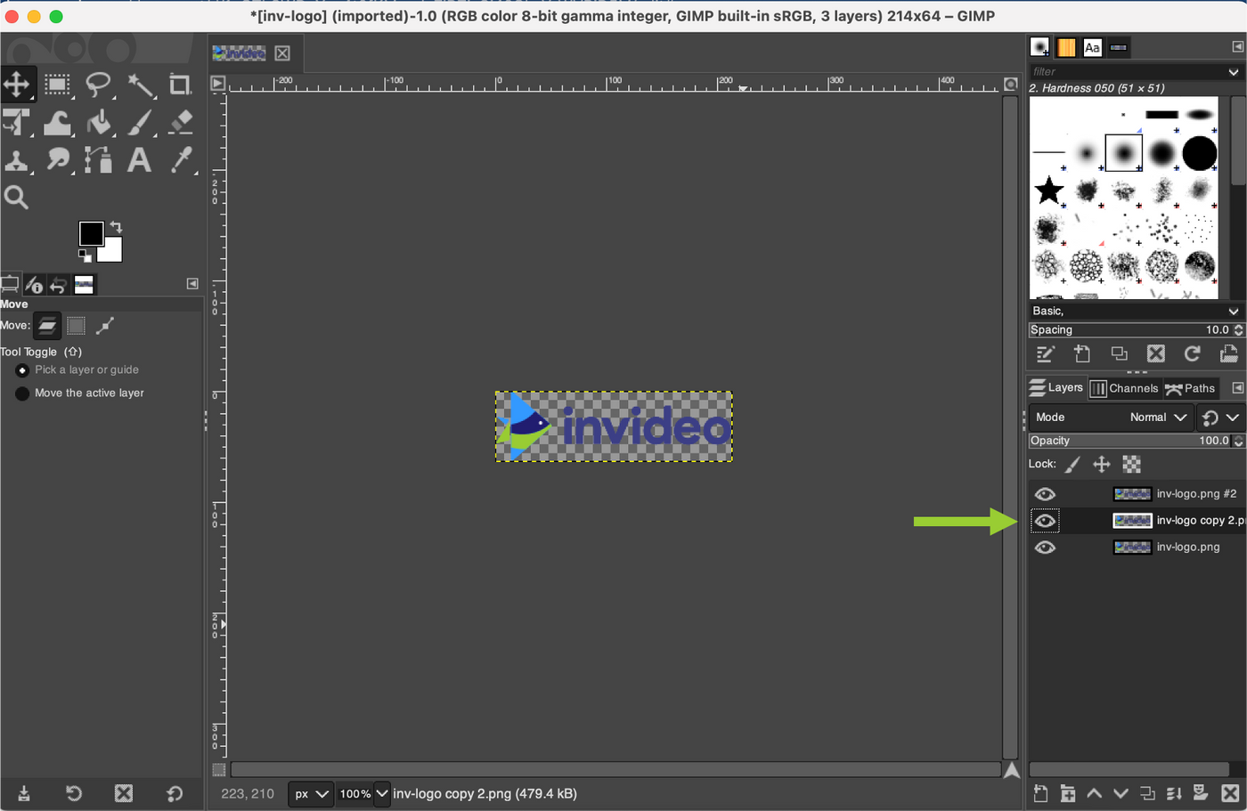Switch to the inv-logo image tab

[x=239, y=53]
